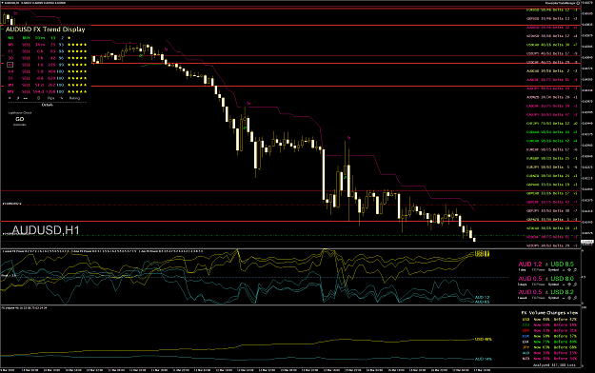Click the CHF row in FX Volume Changes
Image resolution: width=595 pixels, height=373 pixels.
click(549, 342)
